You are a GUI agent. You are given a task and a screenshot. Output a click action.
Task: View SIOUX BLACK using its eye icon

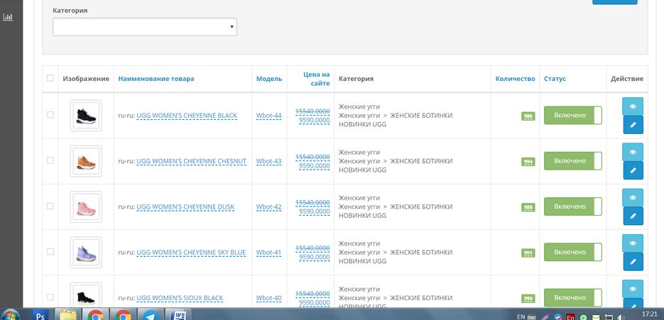(x=633, y=289)
